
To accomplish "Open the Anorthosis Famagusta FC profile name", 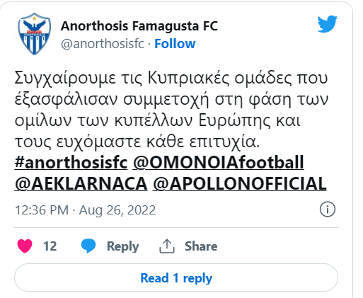I will pyautogui.click(x=139, y=26).
